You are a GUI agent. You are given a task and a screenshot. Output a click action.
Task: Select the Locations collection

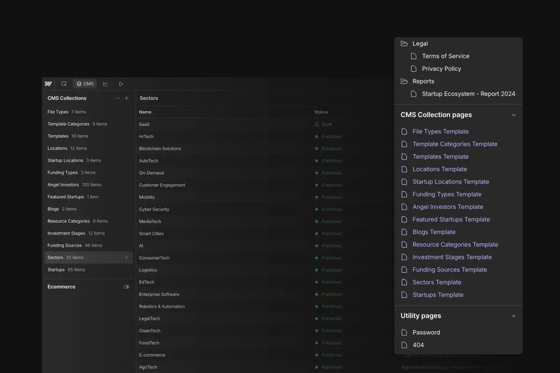pos(88,148)
